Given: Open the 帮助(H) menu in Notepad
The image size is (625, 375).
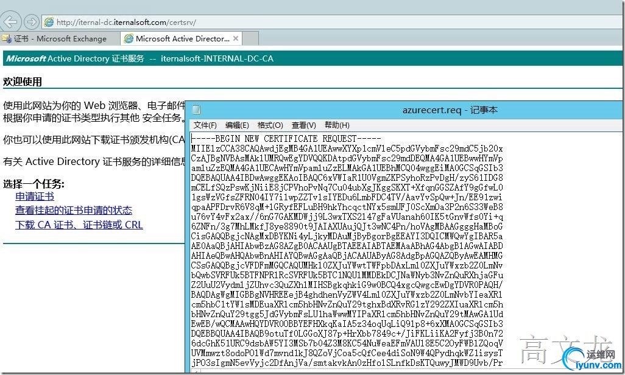Looking at the screenshot, I should pyautogui.click(x=337, y=125).
